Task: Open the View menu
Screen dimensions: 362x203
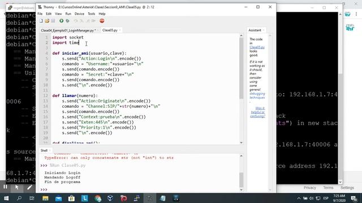Action: [x=58, y=14]
